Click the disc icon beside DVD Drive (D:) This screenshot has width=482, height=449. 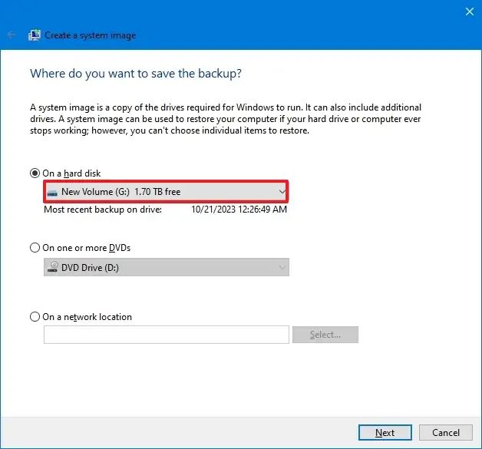[x=53, y=267]
